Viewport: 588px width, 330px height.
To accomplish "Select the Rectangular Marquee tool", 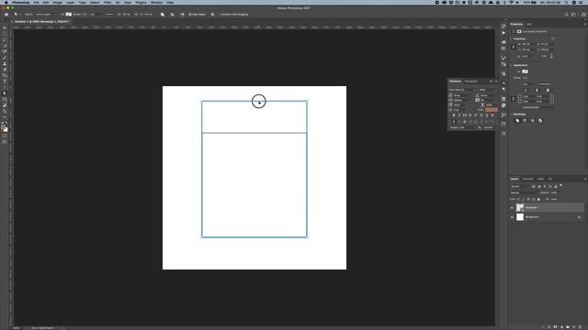I will click(x=5, y=34).
